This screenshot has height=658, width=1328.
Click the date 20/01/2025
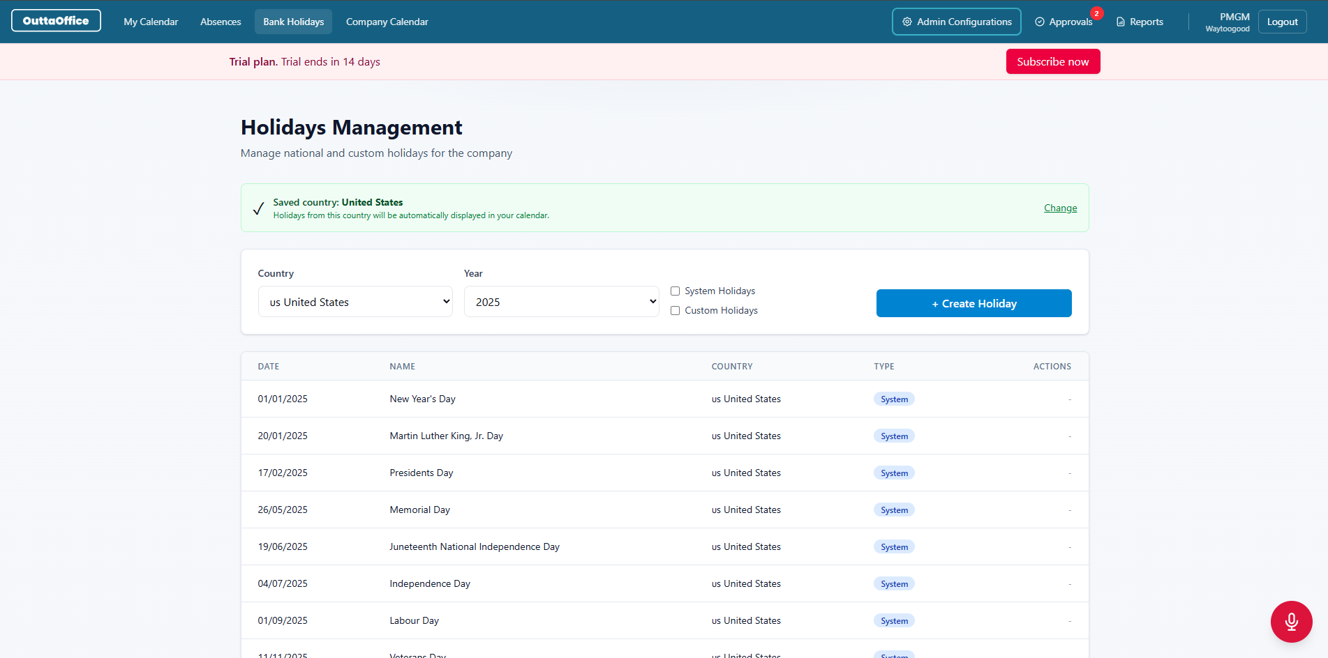coord(283,436)
